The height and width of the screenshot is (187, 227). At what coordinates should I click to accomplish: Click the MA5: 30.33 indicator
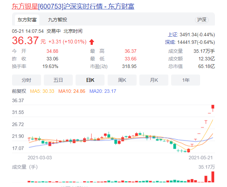click(42, 91)
